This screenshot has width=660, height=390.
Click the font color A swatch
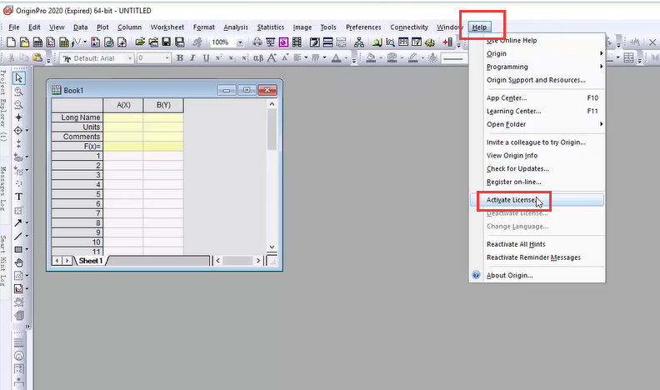click(x=337, y=58)
